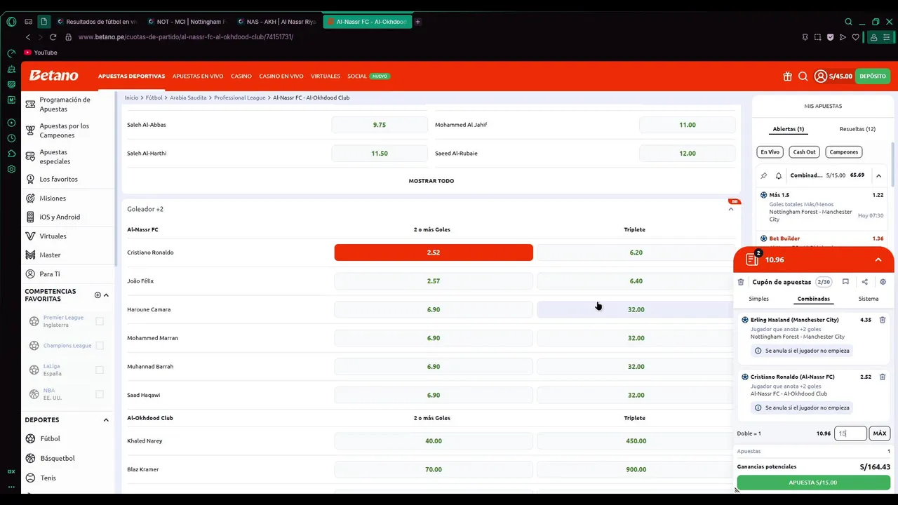The image size is (898, 505).
Task: Go to Arabia Saudita breadcrumb
Action: pyautogui.click(x=188, y=98)
